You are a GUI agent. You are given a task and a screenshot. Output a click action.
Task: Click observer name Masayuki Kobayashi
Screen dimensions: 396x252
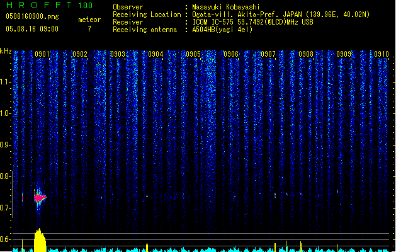226,7
